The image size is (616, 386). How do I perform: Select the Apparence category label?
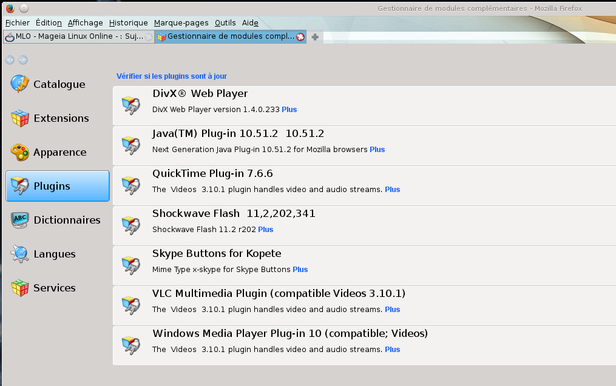(59, 152)
